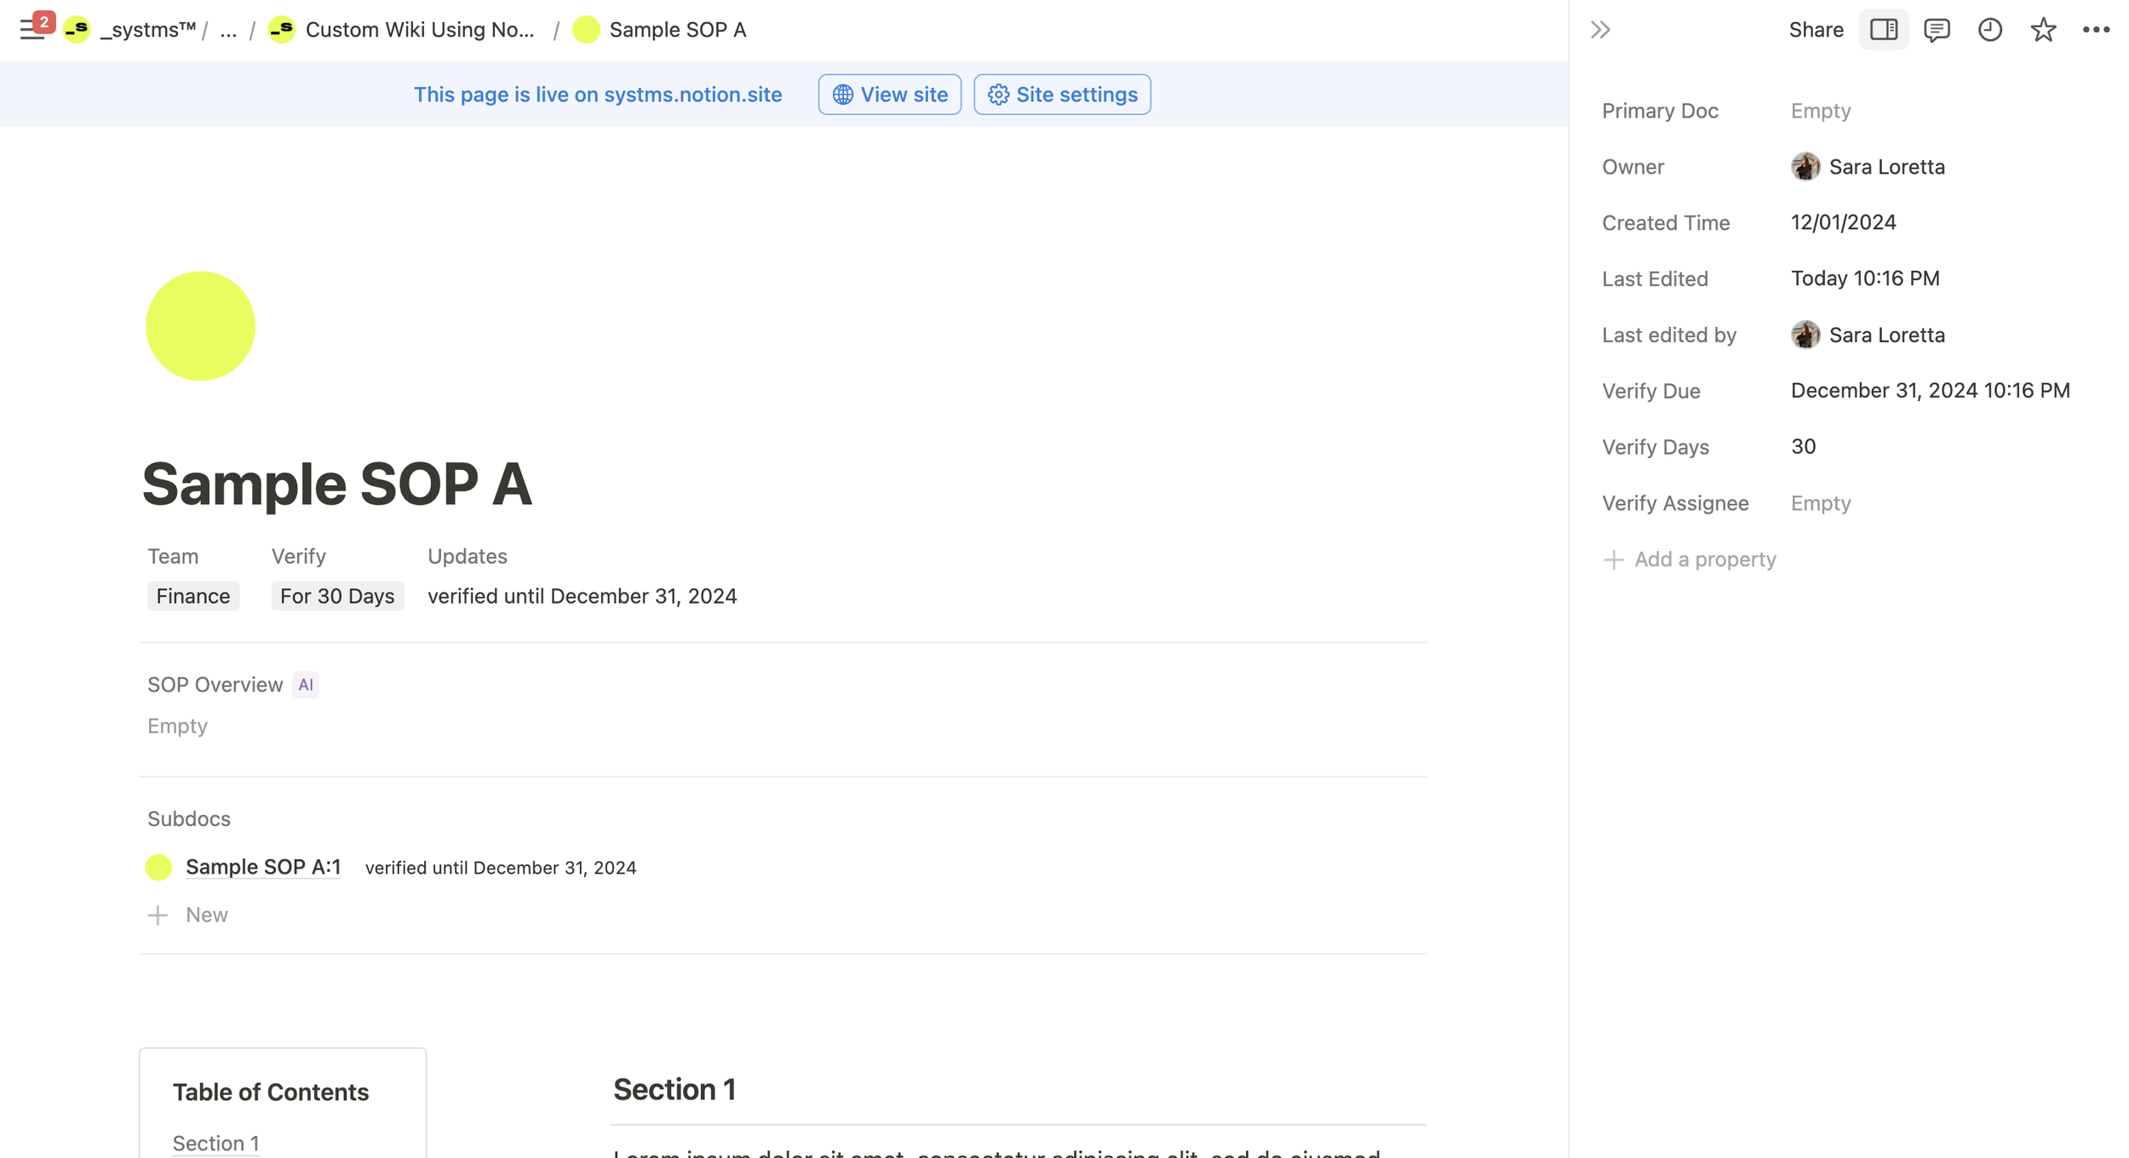The image size is (2129, 1158).
Task: Click the AI badge next to SOP Overview
Action: (305, 685)
